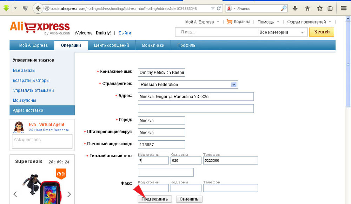Switch to the Профиль tab

coord(186,45)
